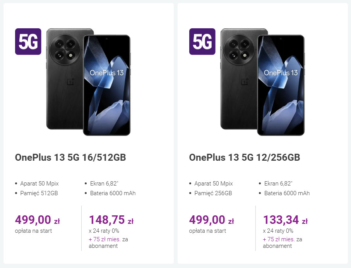Open the OnePlus 13 12/256GB phone image
The image size is (351, 268).
(x=262, y=82)
